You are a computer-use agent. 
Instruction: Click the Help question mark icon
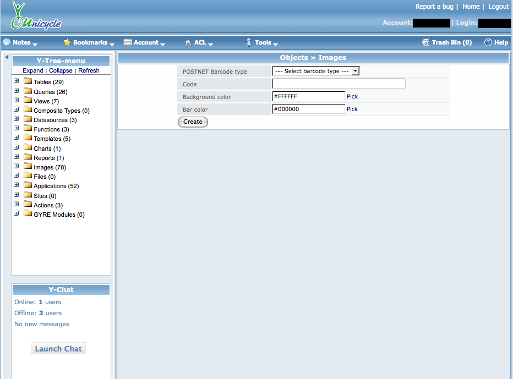pyautogui.click(x=488, y=42)
